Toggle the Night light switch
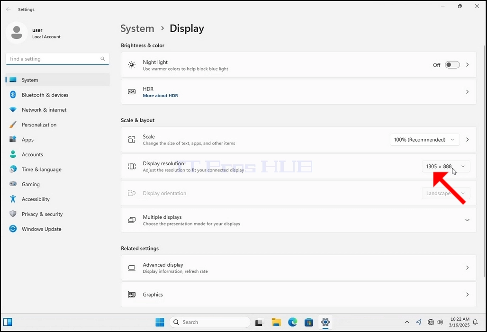The width and height of the screenshot is (487, 332). (x=452, y=64)
